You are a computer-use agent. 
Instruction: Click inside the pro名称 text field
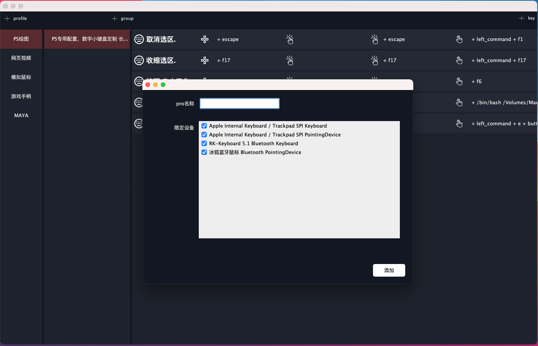tap(239, 103)
